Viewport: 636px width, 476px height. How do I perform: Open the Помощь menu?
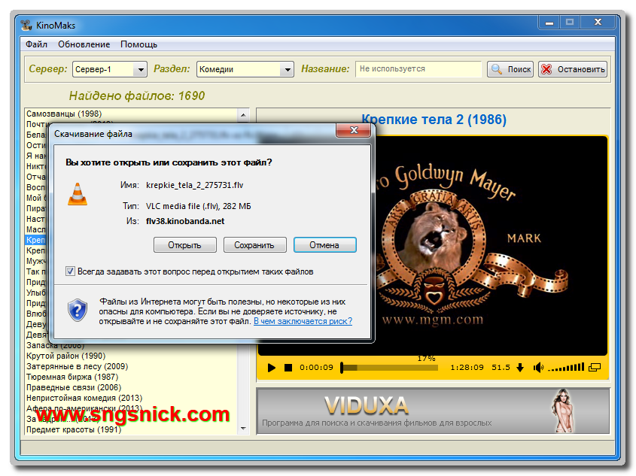[138, 44]
